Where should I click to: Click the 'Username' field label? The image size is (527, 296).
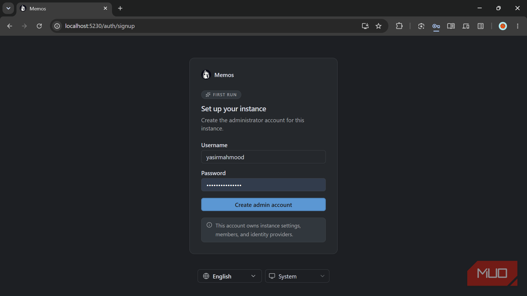click(x=214, y=145)
